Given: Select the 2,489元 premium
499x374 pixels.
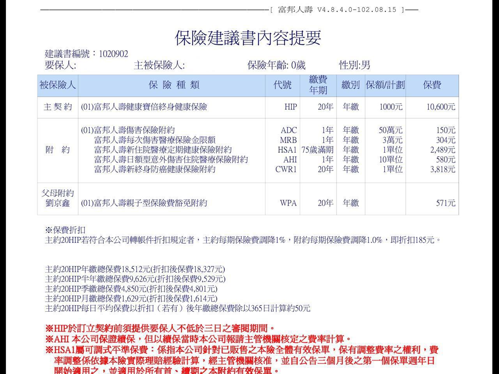Looking at the screenshot, I should pos(442,150).
